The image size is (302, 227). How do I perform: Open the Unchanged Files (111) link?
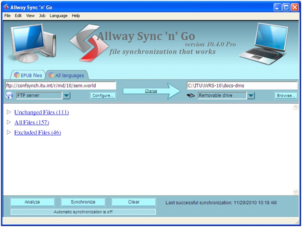(42, 112)
